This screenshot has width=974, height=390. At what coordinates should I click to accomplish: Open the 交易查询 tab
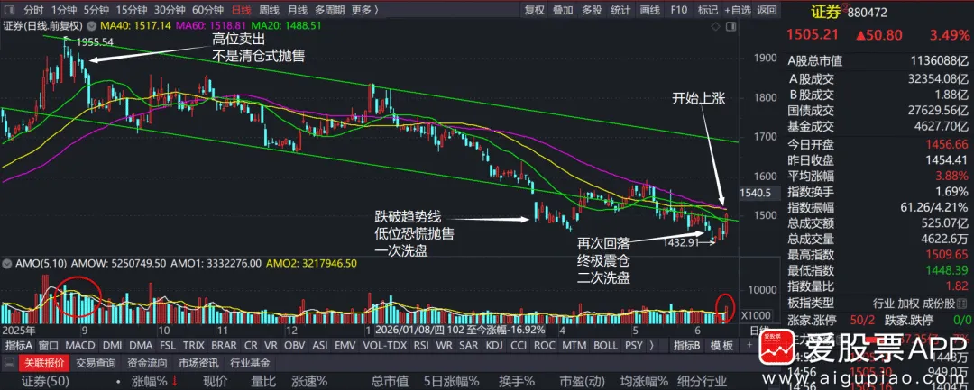(95, 363)
